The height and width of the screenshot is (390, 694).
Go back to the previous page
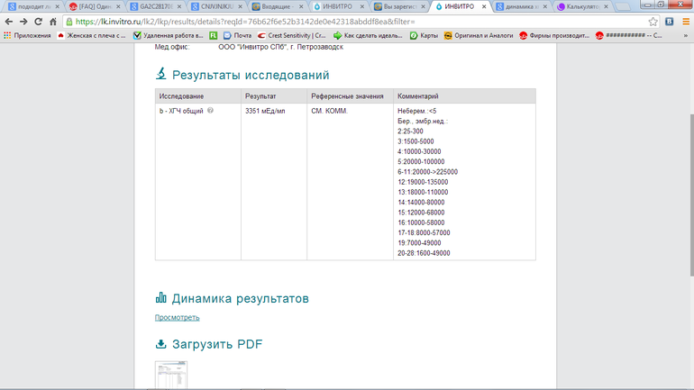pos(9,22)
